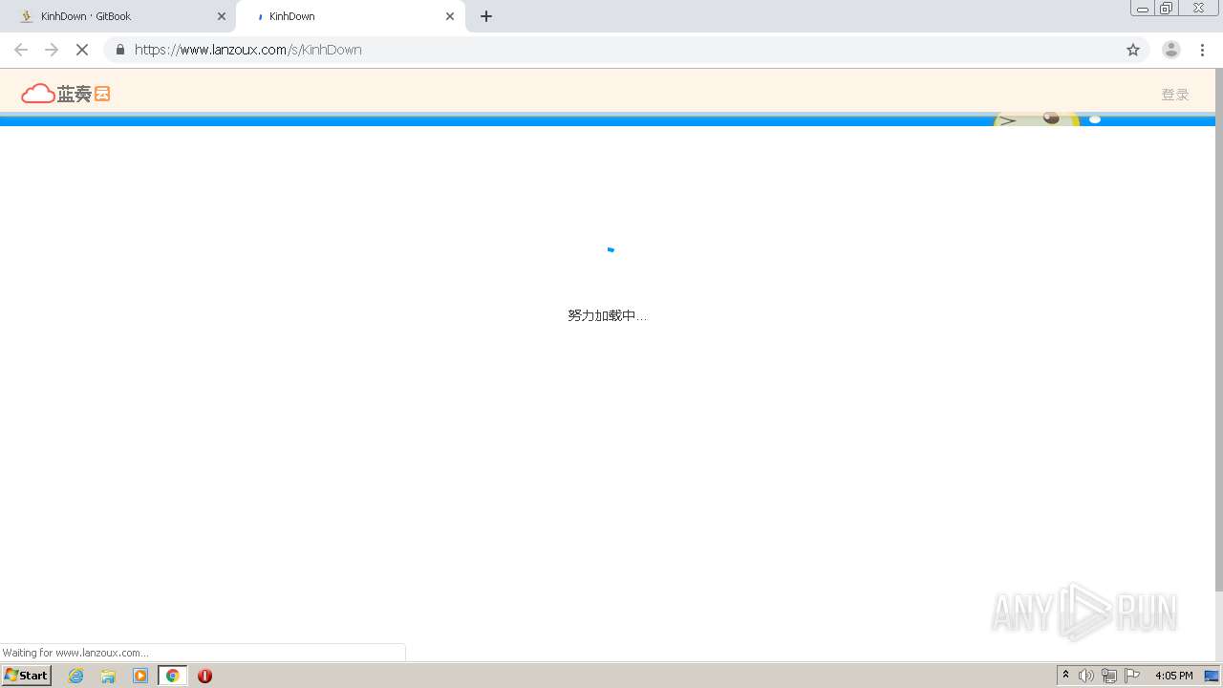This screenshot has height=688, width=1223.
Task: Select Chrome taskbar button
Action: tap(173, 676)
